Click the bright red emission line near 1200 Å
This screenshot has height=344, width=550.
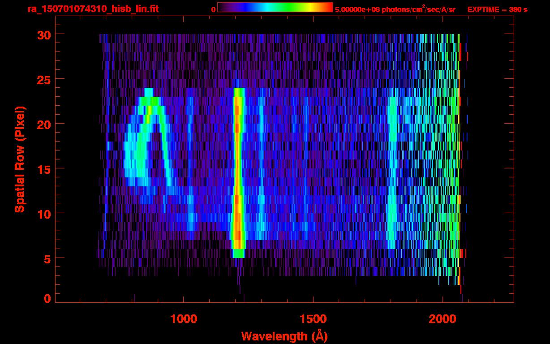pos(237,170)
